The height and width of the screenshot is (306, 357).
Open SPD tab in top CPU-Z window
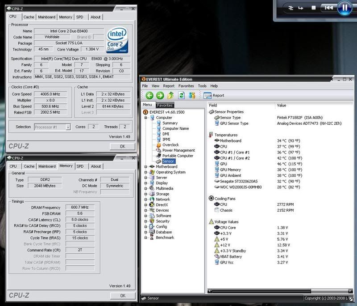point(80,17)
